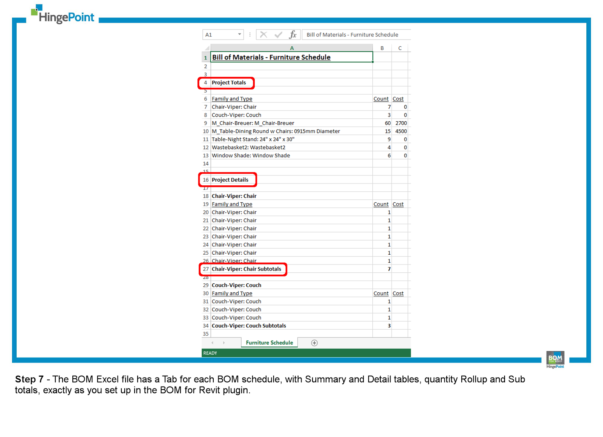The width and height of the screenshot is (603, 437).
Task: Click the Count column header link
Action: 381,99
